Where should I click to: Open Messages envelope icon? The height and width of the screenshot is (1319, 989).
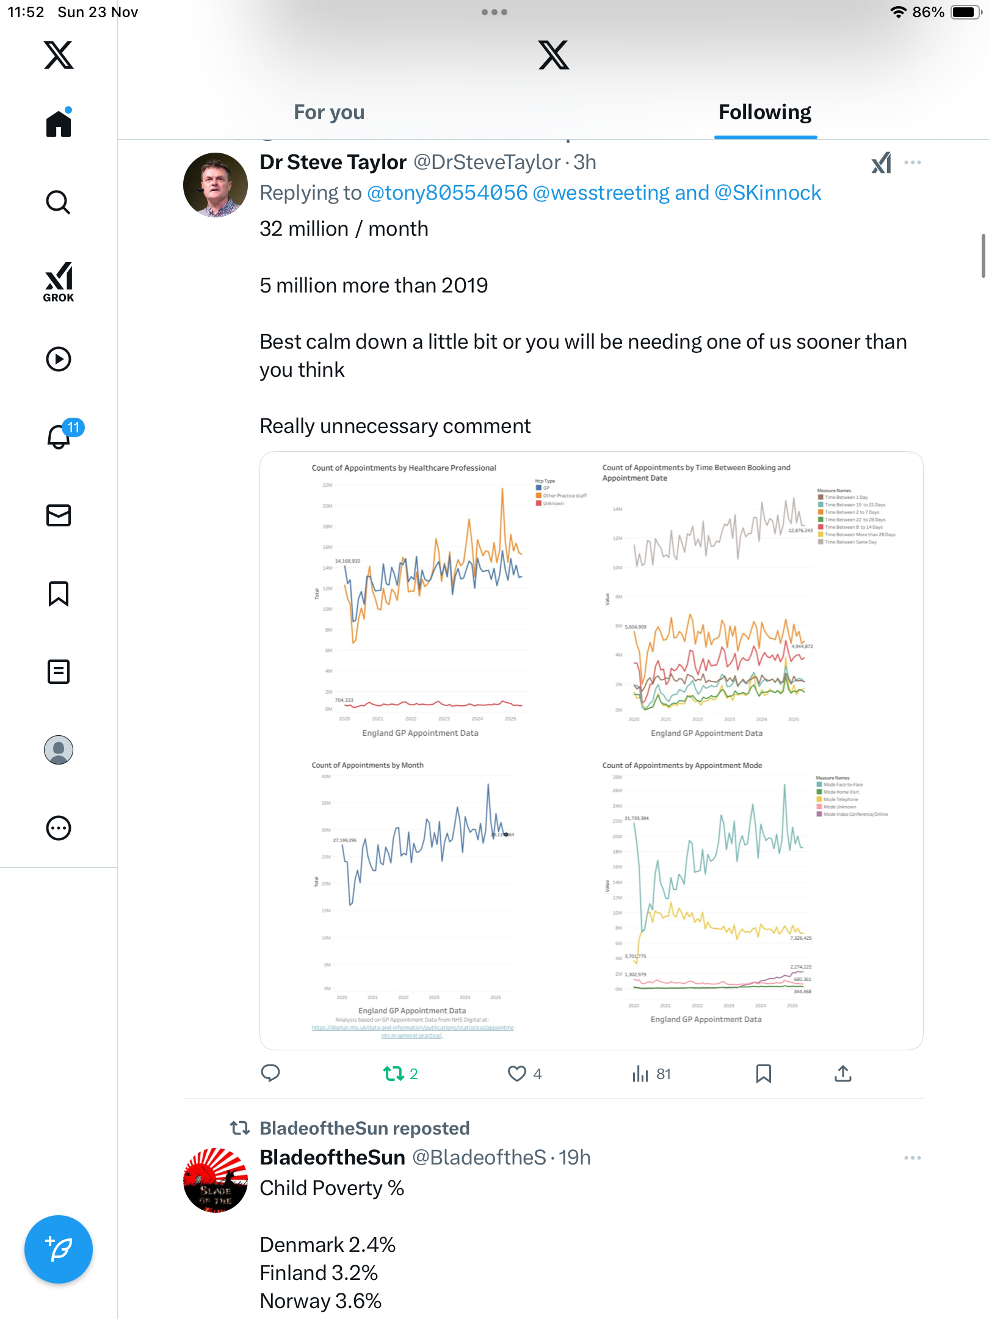pos(59,515)
